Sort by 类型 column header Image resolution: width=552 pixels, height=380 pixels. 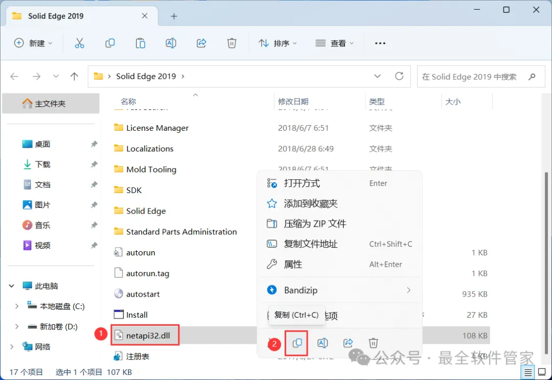click(377, 102)
